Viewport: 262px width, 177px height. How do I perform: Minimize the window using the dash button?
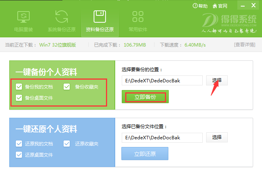[242, 5]
